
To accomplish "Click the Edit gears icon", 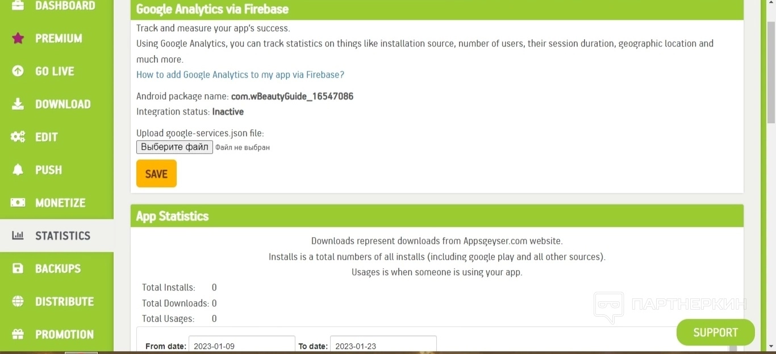I will tap(18, 137).
